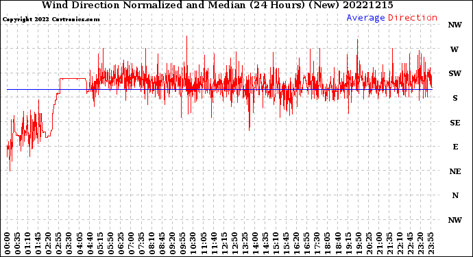Image resolution: width=473 pixels, height=257 pixels.
Task: Click the "23:55" time axis label
Action: pyautogui.click(x=431, y=243)
